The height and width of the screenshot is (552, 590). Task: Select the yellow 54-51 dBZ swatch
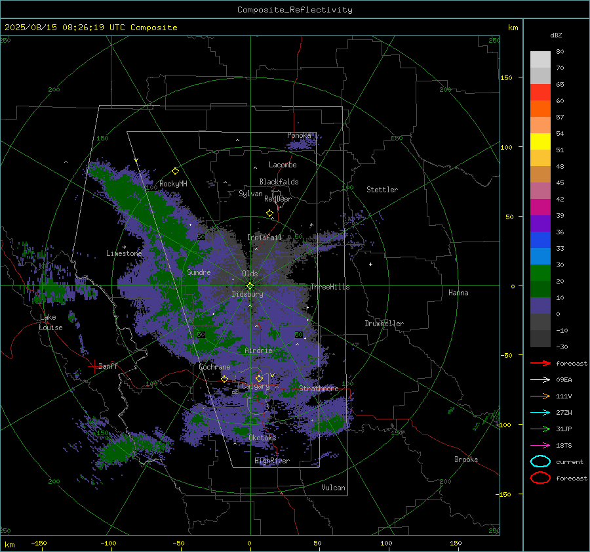[540, 142]
